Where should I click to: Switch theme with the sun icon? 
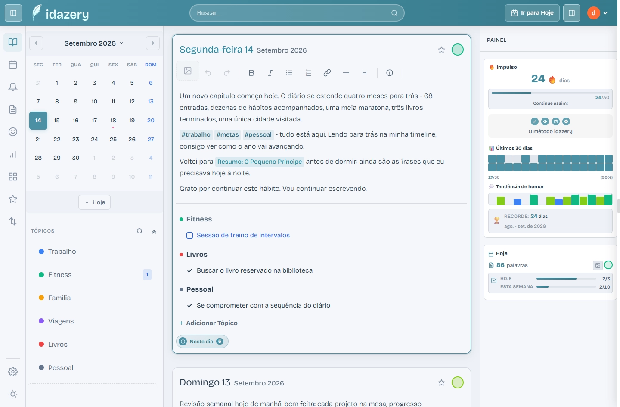(x=13, y=394)
